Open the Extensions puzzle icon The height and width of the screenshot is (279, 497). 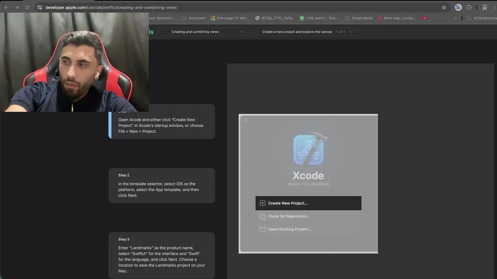point(469,7)
